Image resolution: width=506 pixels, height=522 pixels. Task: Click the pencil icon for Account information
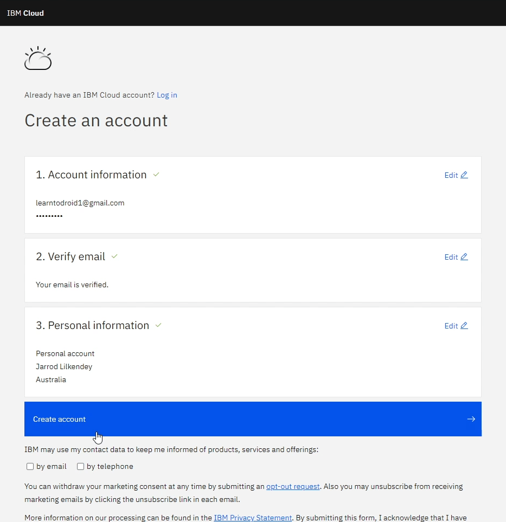tap(464, 175)
